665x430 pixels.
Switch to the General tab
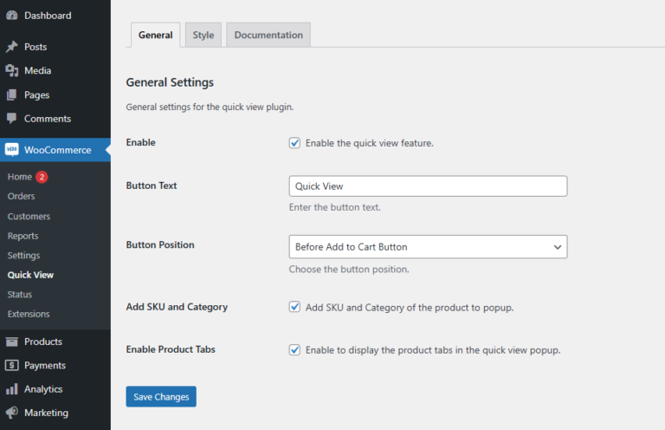(x=155, y=35)
